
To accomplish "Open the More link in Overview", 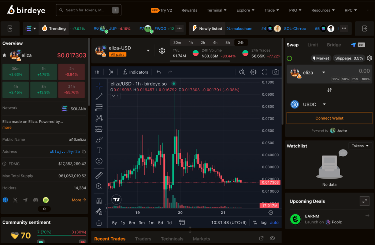I will [x=79, y=200].
